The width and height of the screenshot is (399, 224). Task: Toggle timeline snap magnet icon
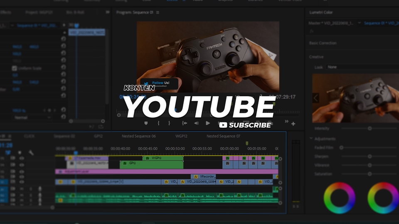click(x=8, y=153)
